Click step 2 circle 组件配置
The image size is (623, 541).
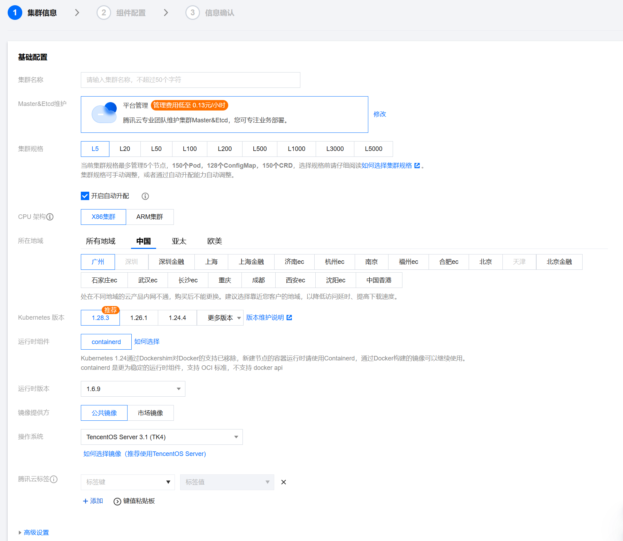[104, 13]
